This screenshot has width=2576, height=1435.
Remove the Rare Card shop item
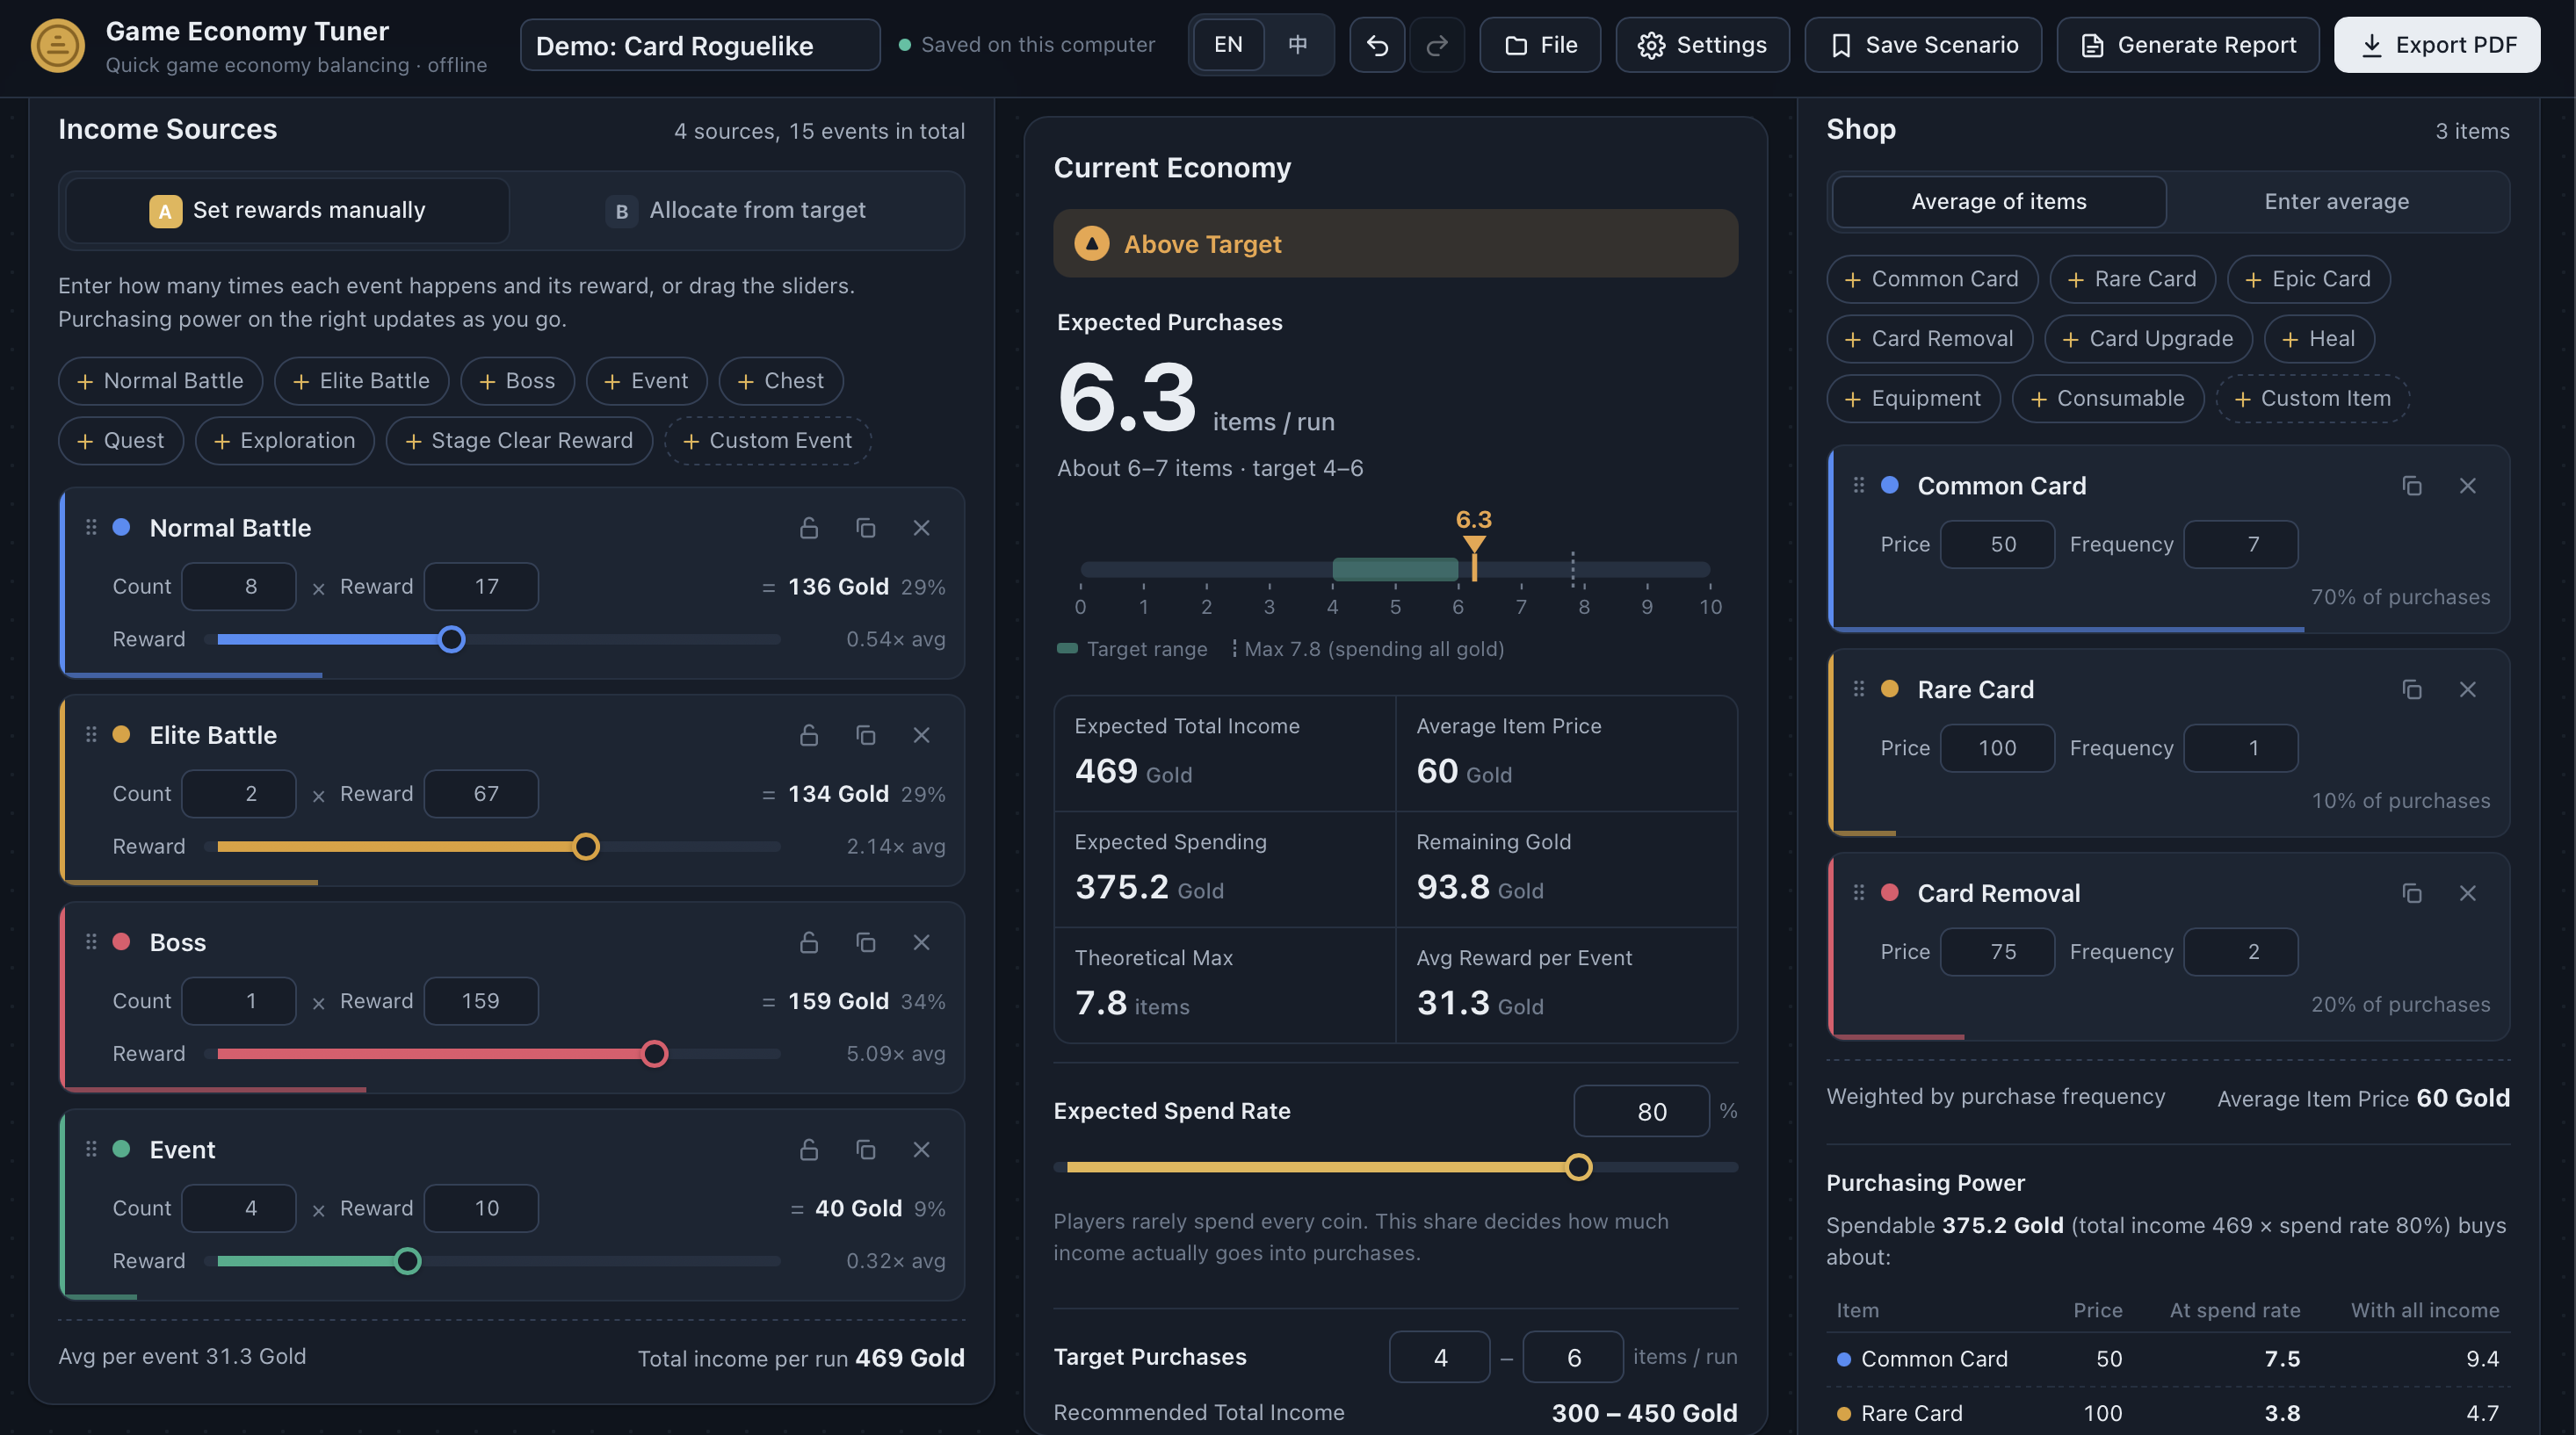(x=2468, y=689)
